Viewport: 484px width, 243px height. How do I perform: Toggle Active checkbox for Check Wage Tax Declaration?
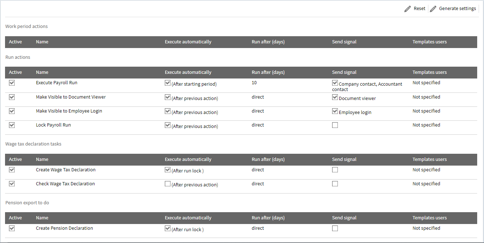click(12, 184)
